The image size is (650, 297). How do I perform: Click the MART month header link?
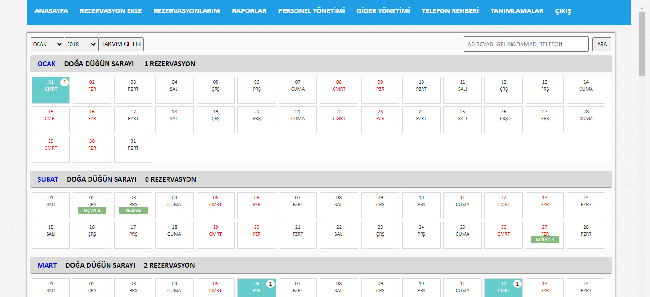coord(47,265)
